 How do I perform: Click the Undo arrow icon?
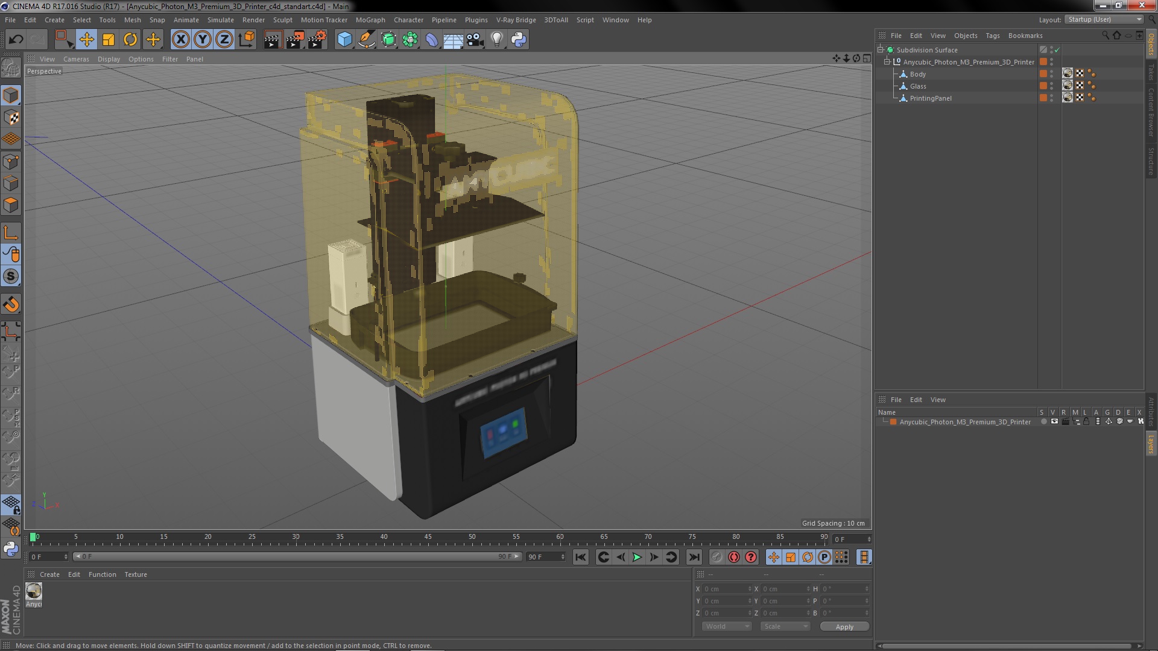pos(16,40)
